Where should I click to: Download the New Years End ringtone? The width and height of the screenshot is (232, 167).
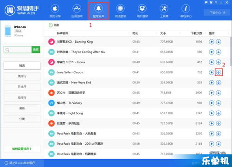219,83
